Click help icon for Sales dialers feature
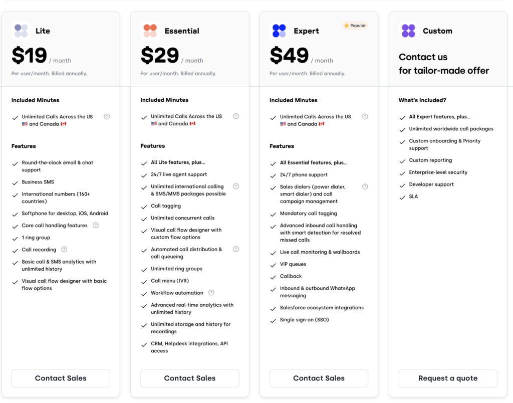This screenshot has width=513, height=403. coord(365,187)
